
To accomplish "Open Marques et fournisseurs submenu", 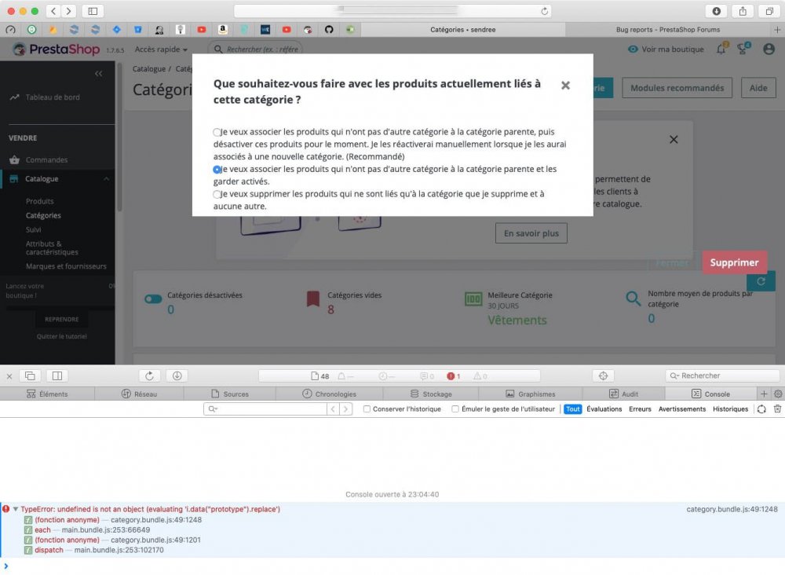I will pos(66,266).
